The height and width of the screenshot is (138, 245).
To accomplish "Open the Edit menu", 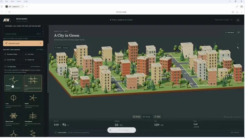I will click(x=13, y=1).
